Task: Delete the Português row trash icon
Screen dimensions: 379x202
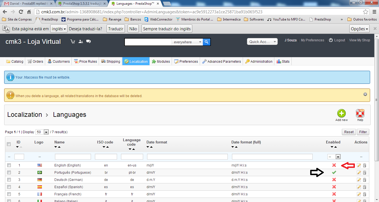Action: pyautogui.click(x=365, y=173)
